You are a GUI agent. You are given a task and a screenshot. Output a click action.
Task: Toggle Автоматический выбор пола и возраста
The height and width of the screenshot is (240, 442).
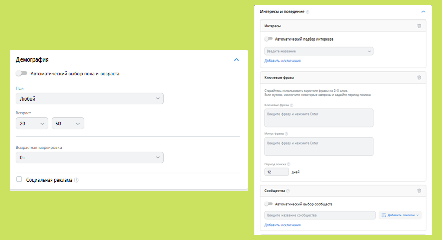(22, 73)
